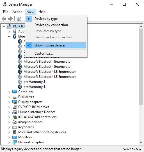Click the Device Manager title bar icon
The width and height of the screenshot is (144, 152).
[x=4, y=4]
